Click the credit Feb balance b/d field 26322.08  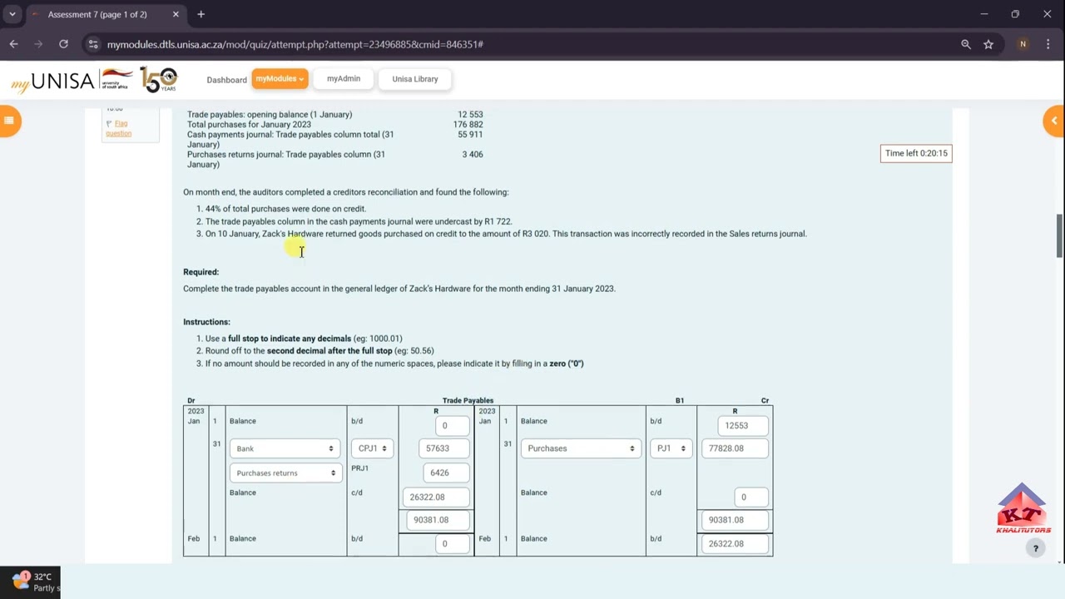pos(735,543)
